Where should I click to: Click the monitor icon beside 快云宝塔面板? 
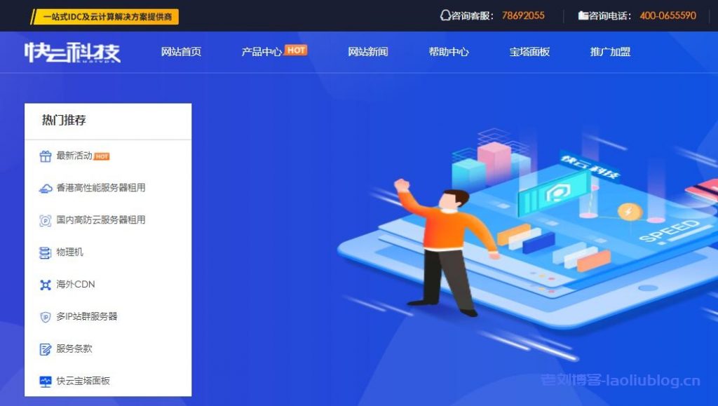pos(46,381)
